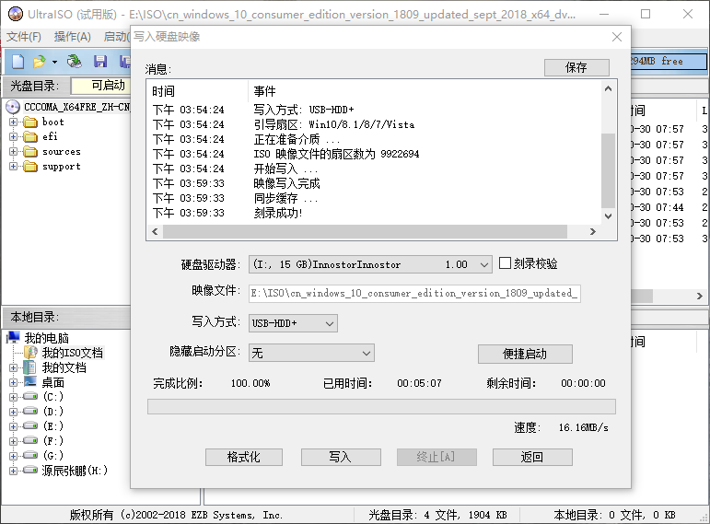The image size is (710, 524).
Task: Open the 操作(A) menu
Action: click(x=73, y=36)
